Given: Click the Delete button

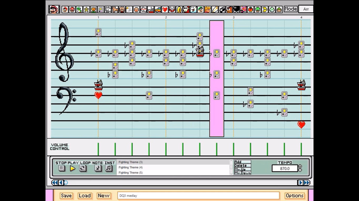Looking at the screenshot, I should (242, 165).
